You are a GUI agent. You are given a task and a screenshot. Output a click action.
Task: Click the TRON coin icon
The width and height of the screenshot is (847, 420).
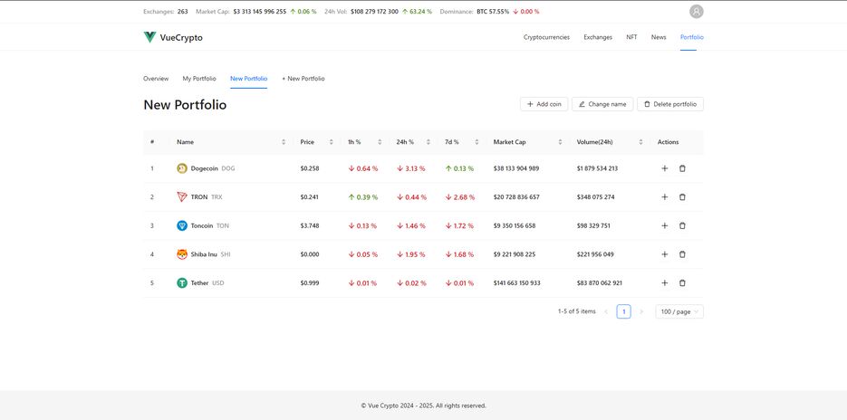[x=182, y=197]
